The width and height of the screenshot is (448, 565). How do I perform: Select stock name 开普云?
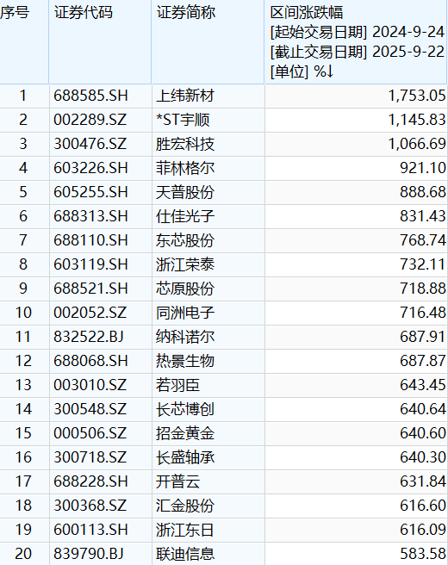tap(177, 481)
